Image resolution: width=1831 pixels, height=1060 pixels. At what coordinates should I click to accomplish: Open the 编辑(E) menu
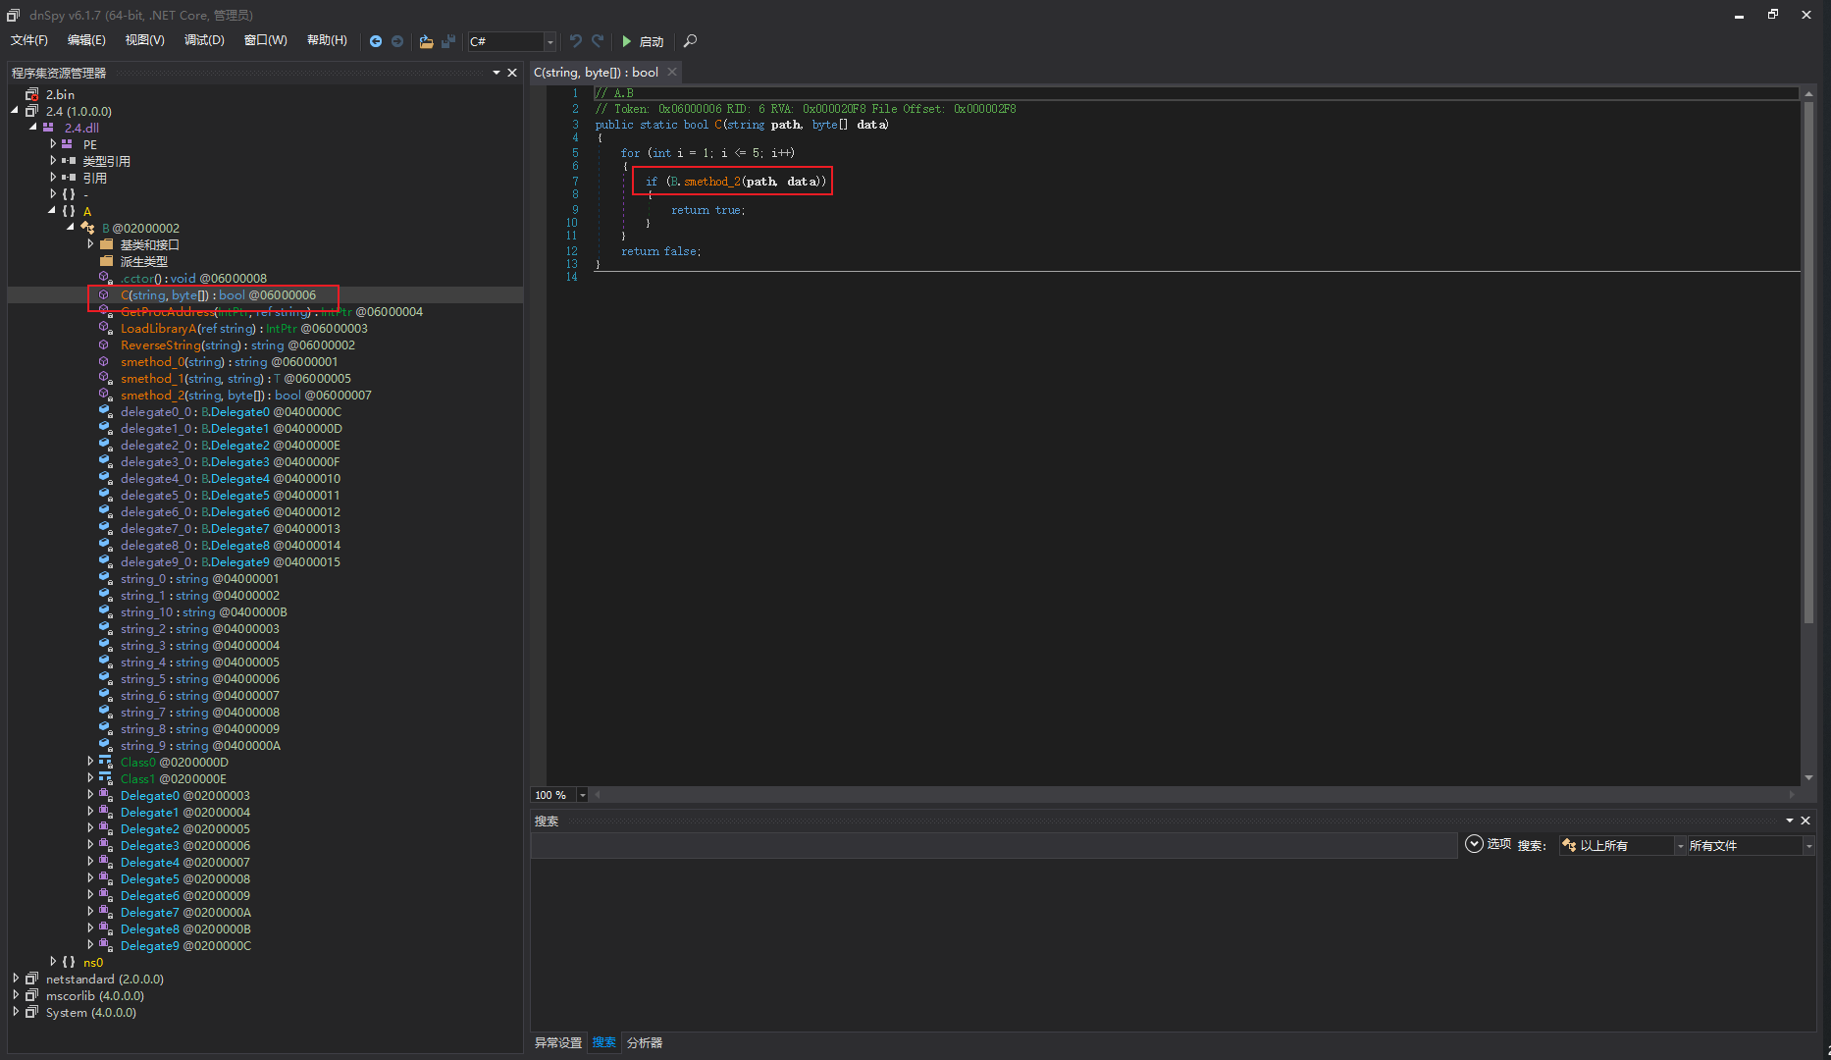tap(86, 40)
